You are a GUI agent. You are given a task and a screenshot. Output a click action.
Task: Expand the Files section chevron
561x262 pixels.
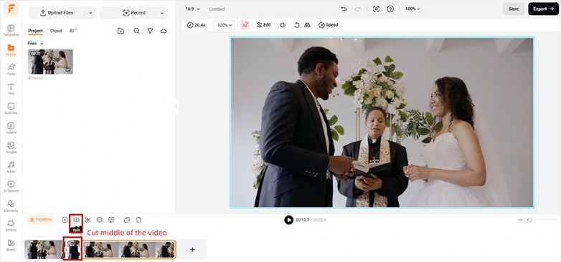click(42, 44)
